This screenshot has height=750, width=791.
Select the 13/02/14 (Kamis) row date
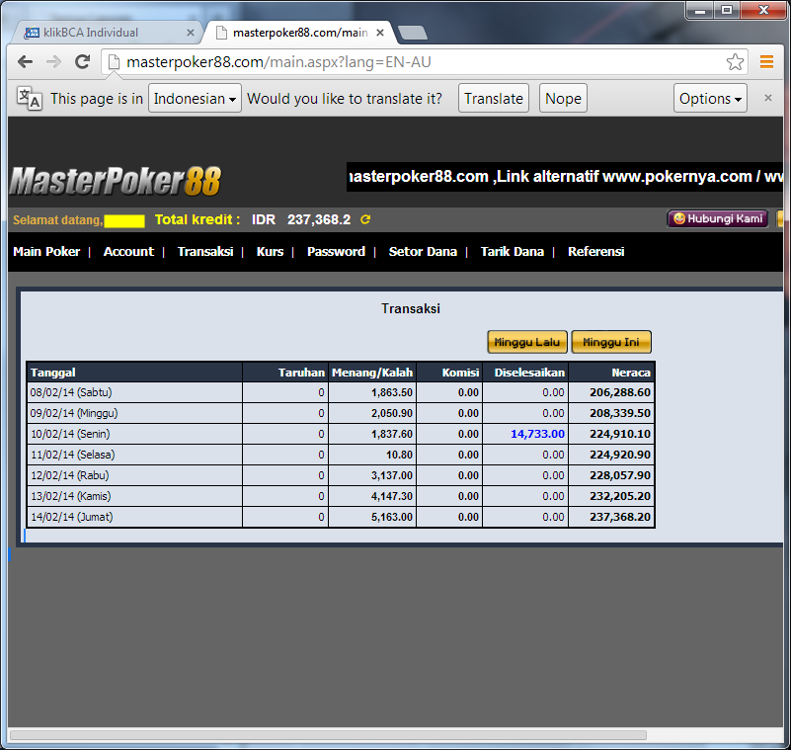[71, 496]
